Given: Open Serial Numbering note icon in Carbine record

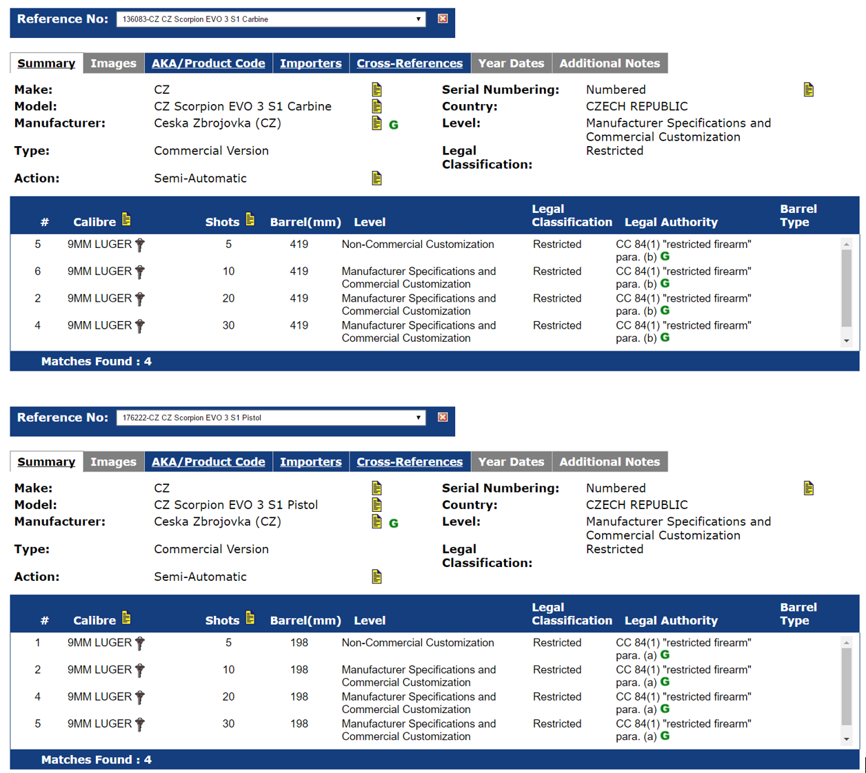Looking at the screenshot, I should pos(808,90).
